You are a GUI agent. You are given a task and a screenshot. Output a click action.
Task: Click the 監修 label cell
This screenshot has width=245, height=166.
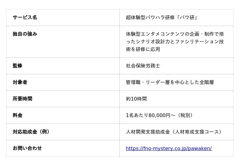tap(17, 66)
